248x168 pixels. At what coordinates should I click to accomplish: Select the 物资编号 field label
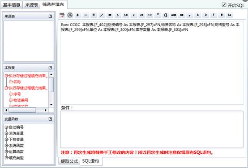coord(21,100)
